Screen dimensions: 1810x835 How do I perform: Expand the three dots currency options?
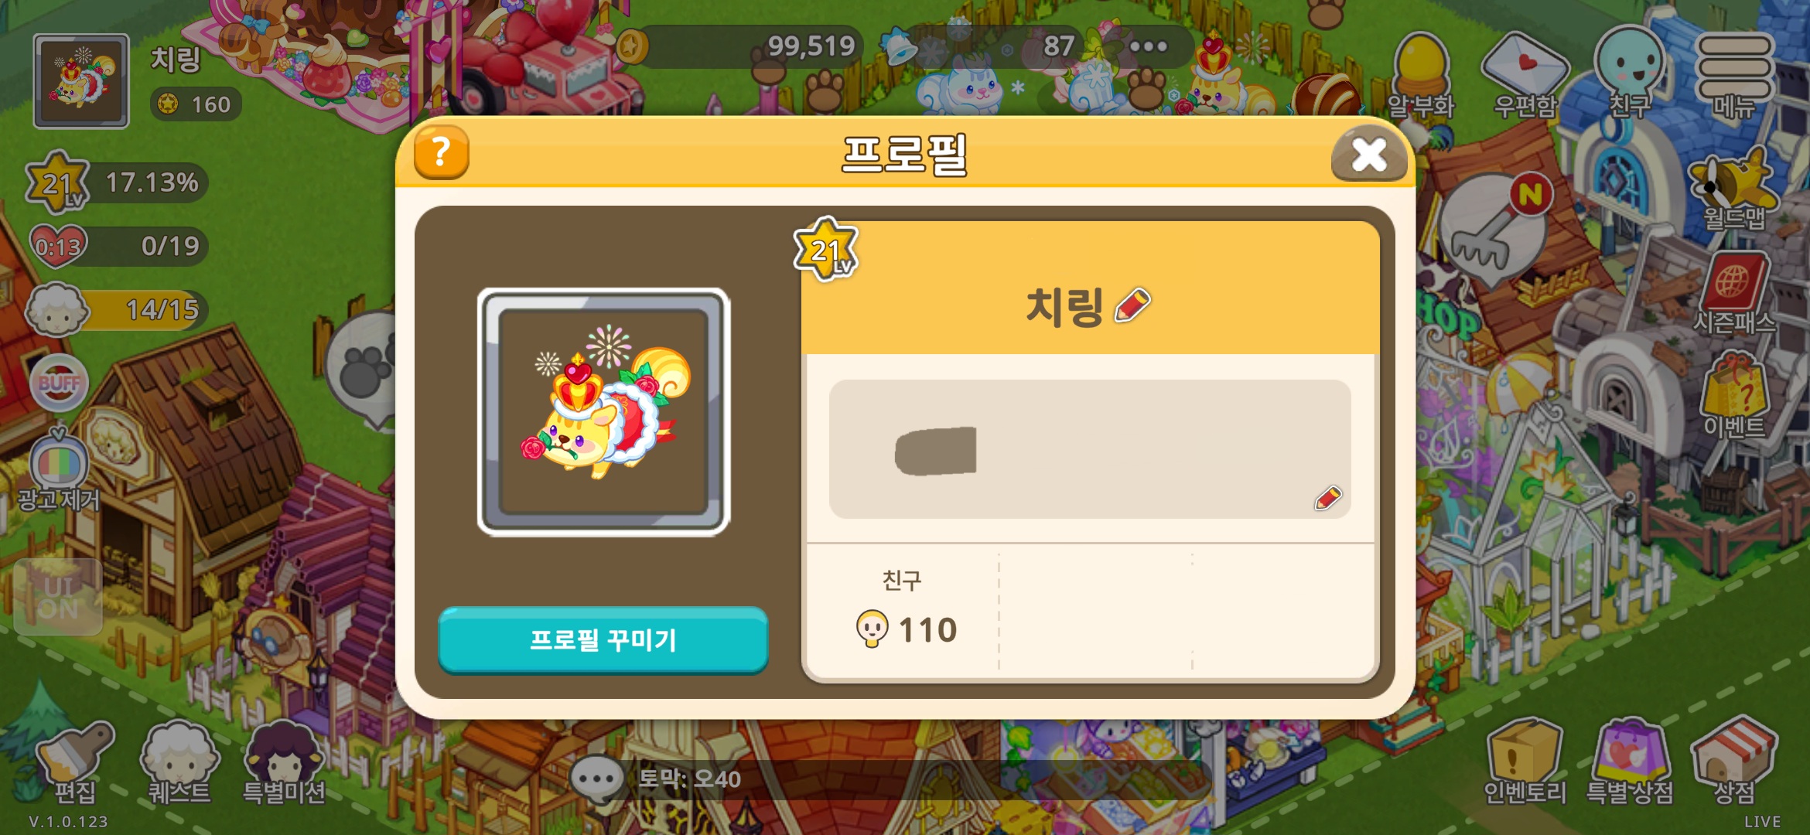pyautogui.click(x=1148, y=46)
